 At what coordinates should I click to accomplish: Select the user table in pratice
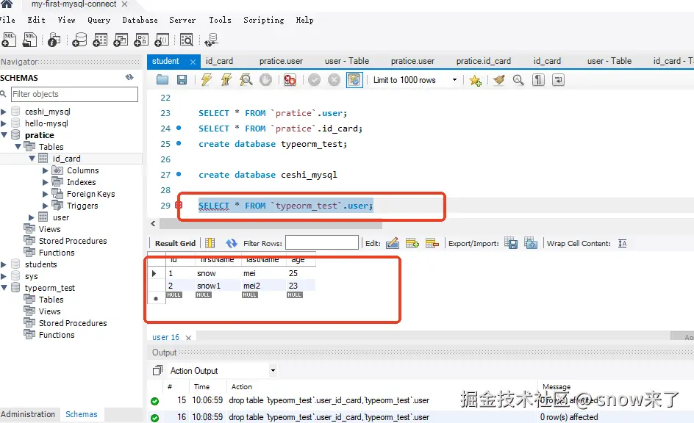[x=60, y=217]
